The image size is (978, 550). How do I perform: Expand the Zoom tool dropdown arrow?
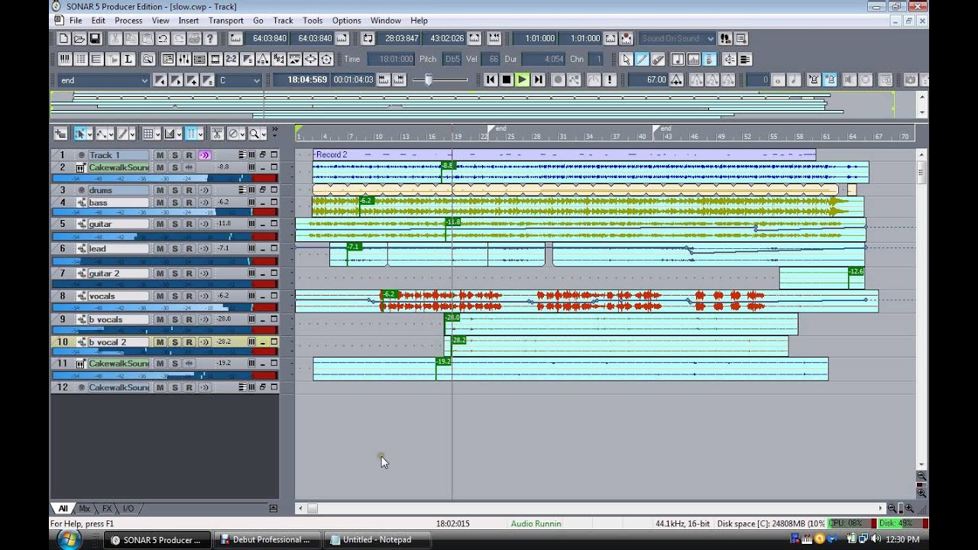264,134
